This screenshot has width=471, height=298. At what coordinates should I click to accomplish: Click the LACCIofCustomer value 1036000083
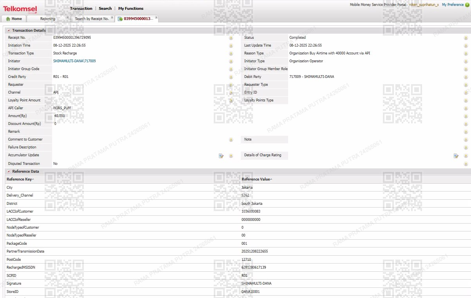tap(251, 211)
